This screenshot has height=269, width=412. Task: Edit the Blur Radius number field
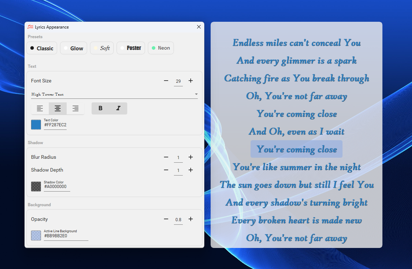point(179,158)
